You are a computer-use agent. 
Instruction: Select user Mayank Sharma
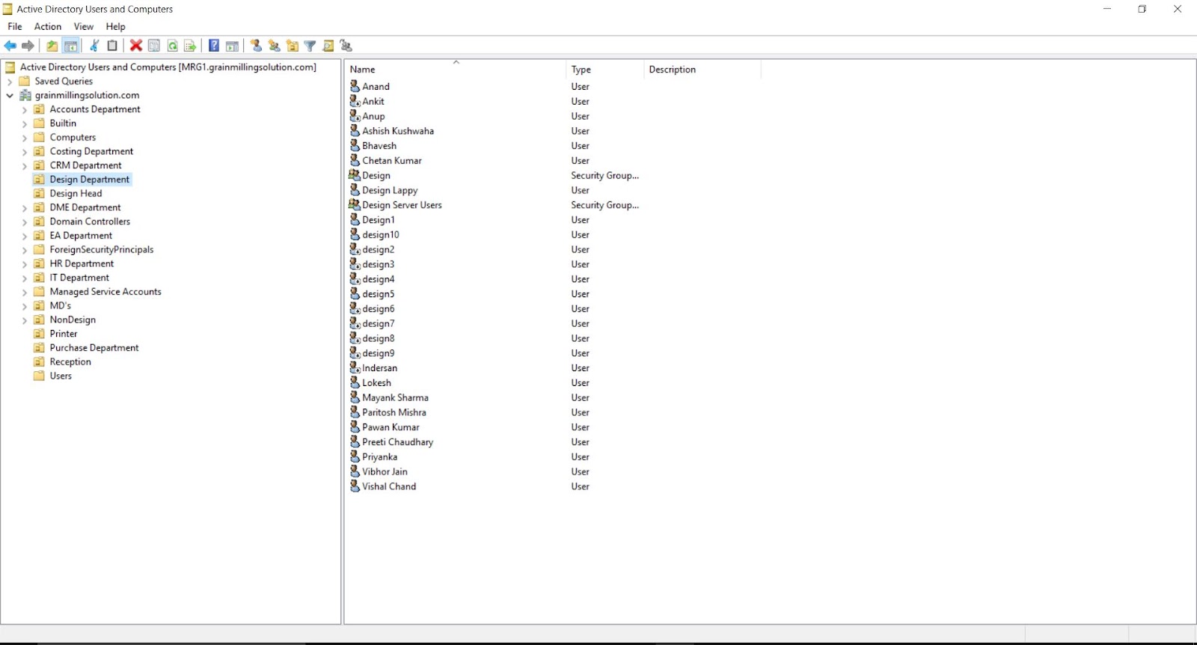pos(395,397)
